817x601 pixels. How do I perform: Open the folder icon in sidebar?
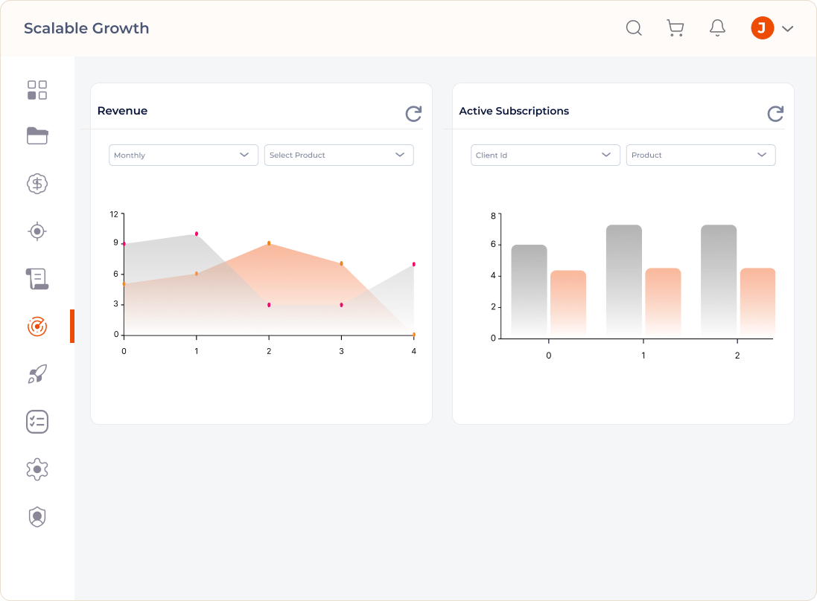[37, 136]
